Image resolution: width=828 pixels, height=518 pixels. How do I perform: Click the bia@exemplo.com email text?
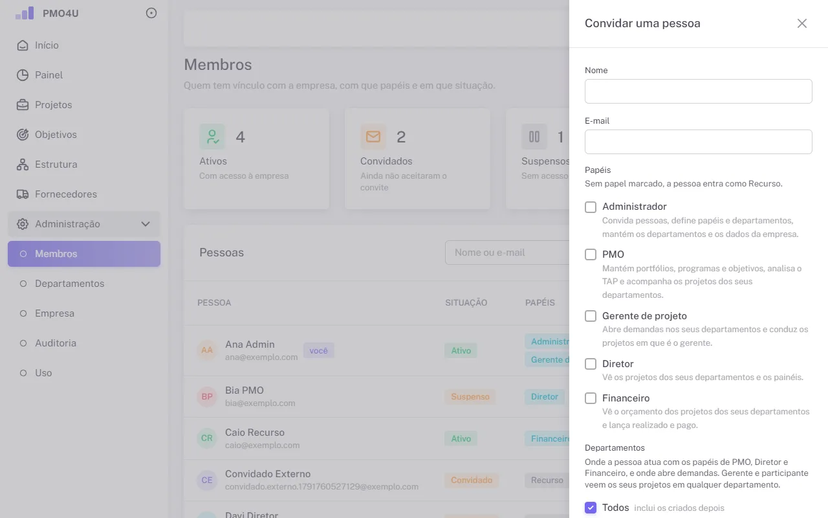[x=260, y=403]
